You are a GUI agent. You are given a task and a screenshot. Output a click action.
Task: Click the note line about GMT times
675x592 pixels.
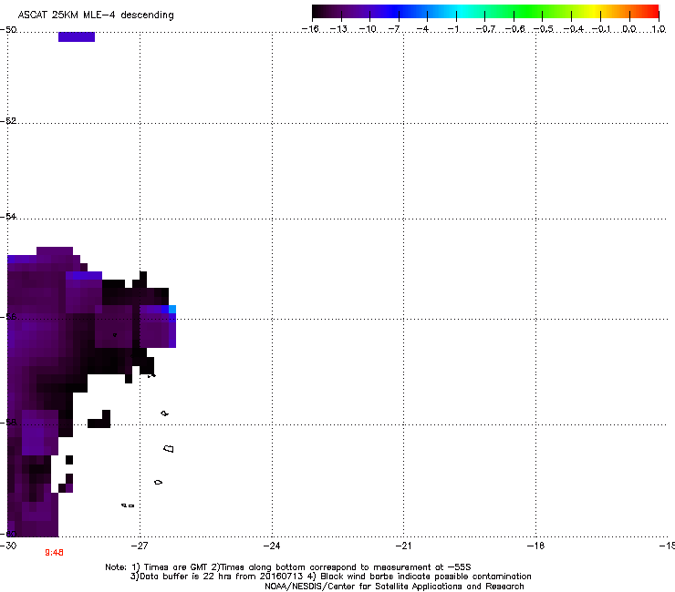click(288, 567)
